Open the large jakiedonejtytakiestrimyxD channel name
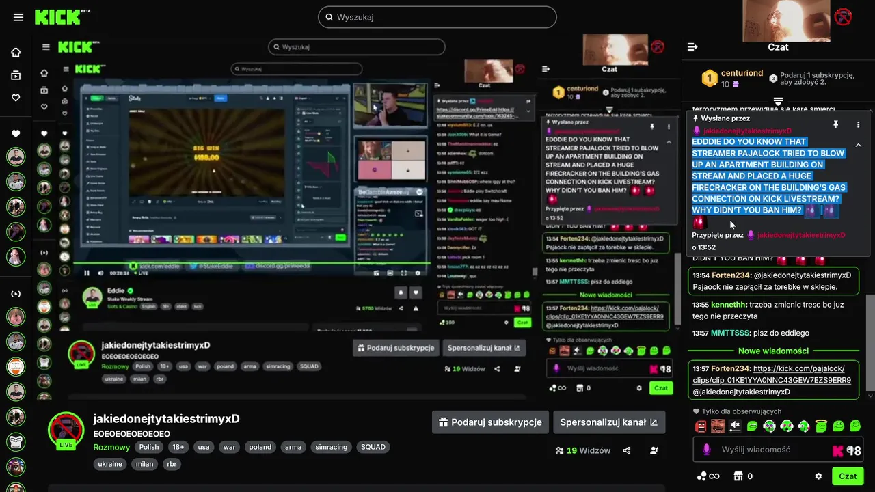The height and width of the screenshot is (492, 875). (167, 419)
